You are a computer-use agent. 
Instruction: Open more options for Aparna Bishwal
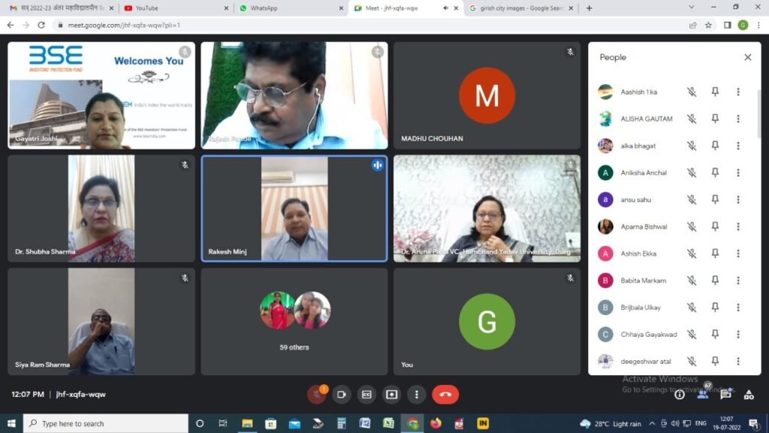click(738, 227)
